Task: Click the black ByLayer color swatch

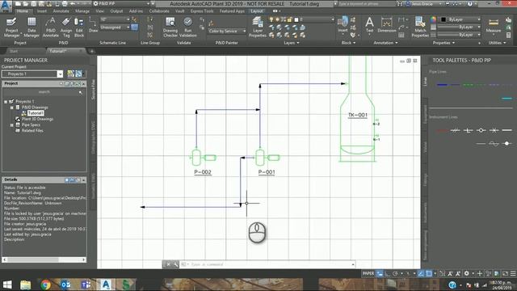Action: coord(443,19)
